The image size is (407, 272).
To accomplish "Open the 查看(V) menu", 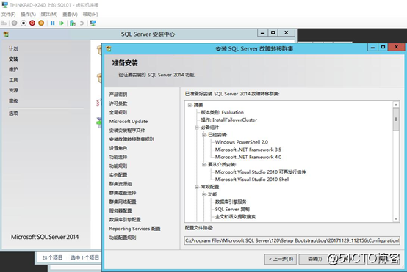I will tap(70, 15).
